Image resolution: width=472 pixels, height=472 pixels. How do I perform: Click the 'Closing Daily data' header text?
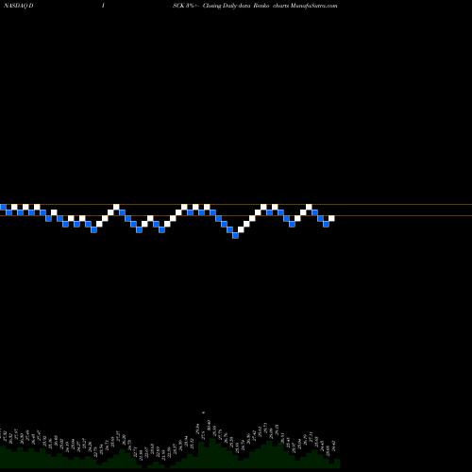(227, 6)
